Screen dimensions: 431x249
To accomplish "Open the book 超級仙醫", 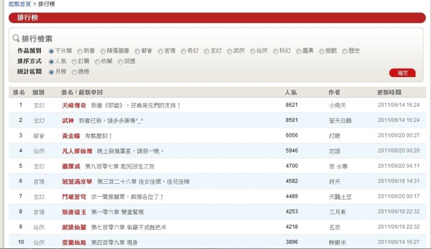I will (74, 227).
